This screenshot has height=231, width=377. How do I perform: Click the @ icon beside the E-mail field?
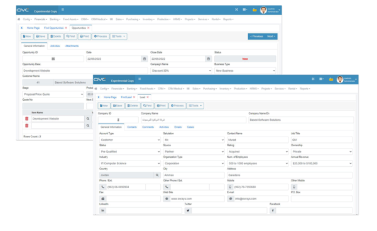[x=231, y=199]
